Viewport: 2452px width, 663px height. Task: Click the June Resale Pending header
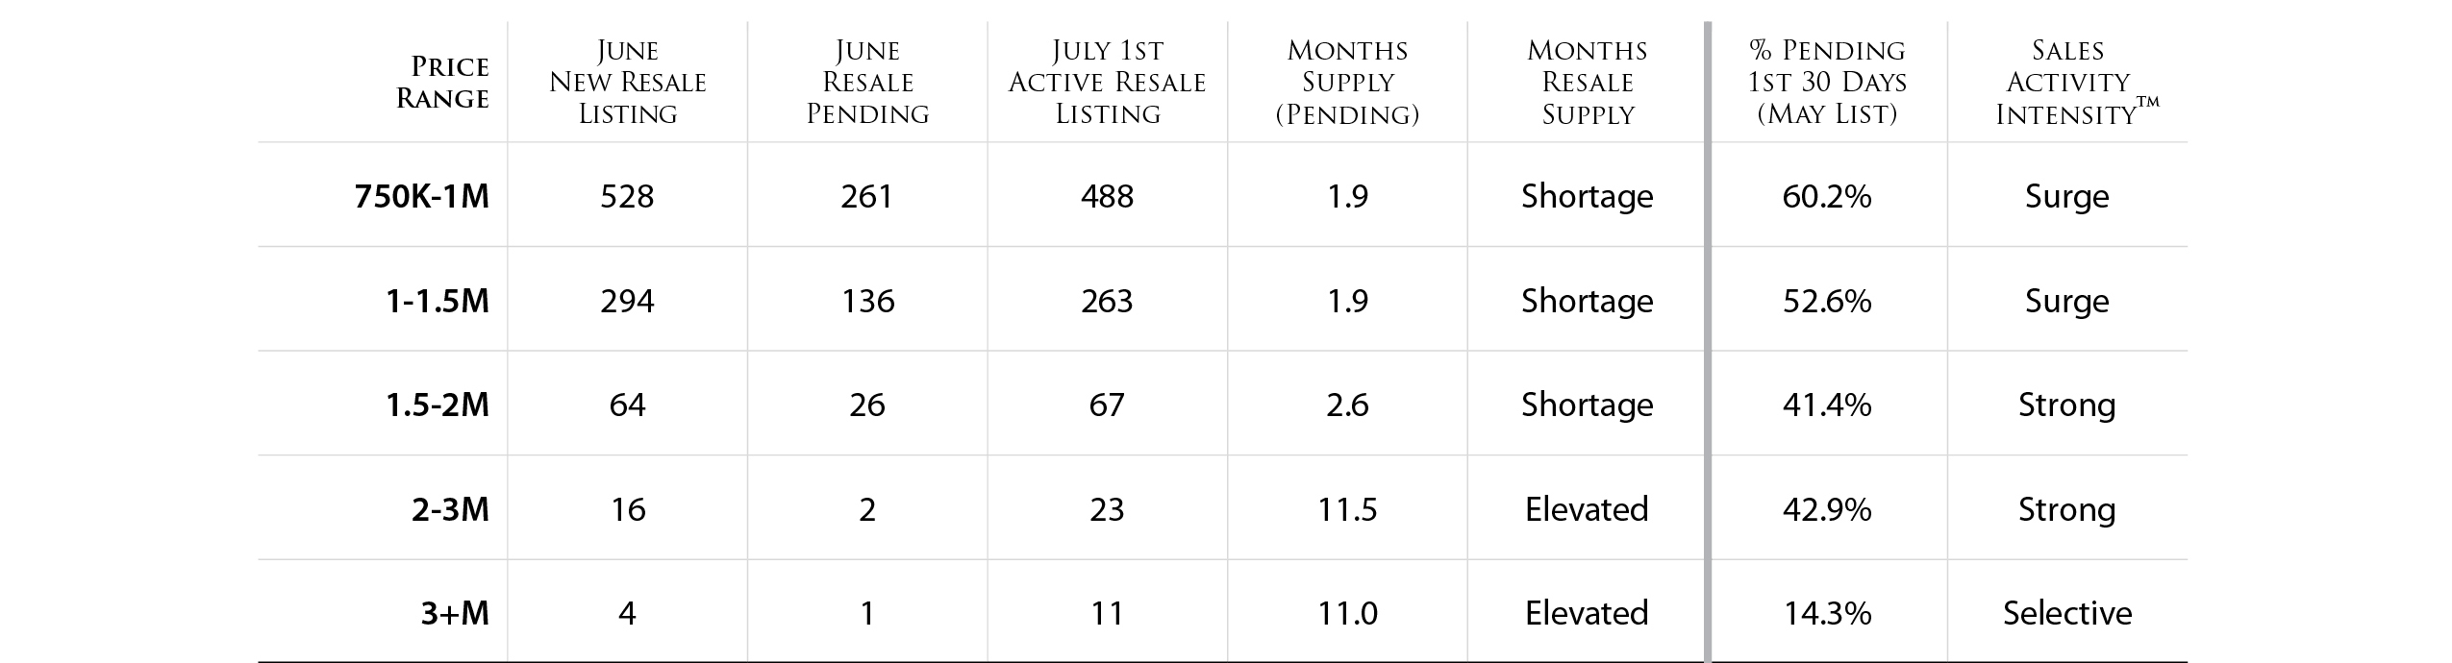coord(867,82)
